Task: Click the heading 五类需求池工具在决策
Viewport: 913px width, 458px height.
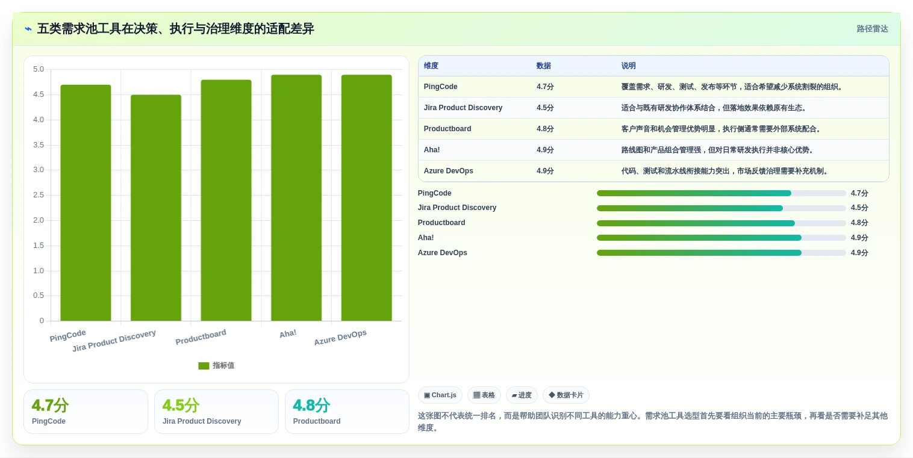Action: [x=176, y=29]
